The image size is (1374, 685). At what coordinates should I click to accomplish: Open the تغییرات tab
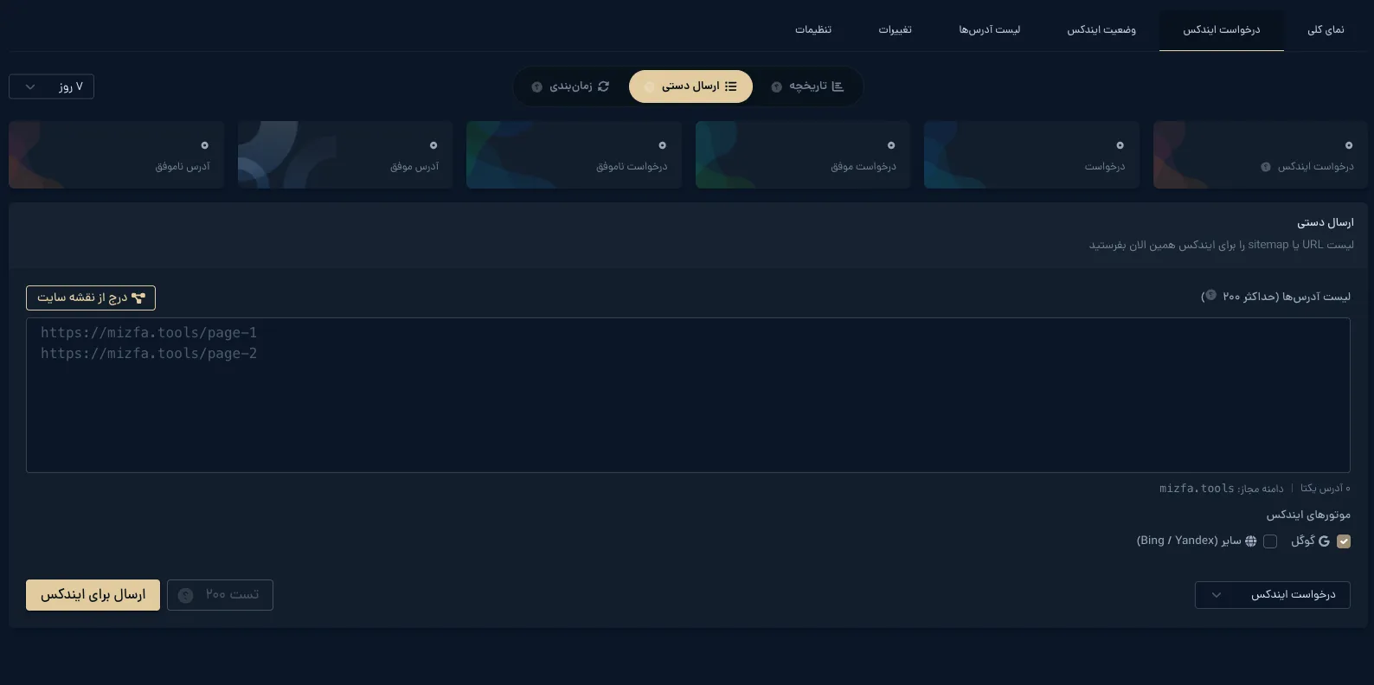[896, 30]
